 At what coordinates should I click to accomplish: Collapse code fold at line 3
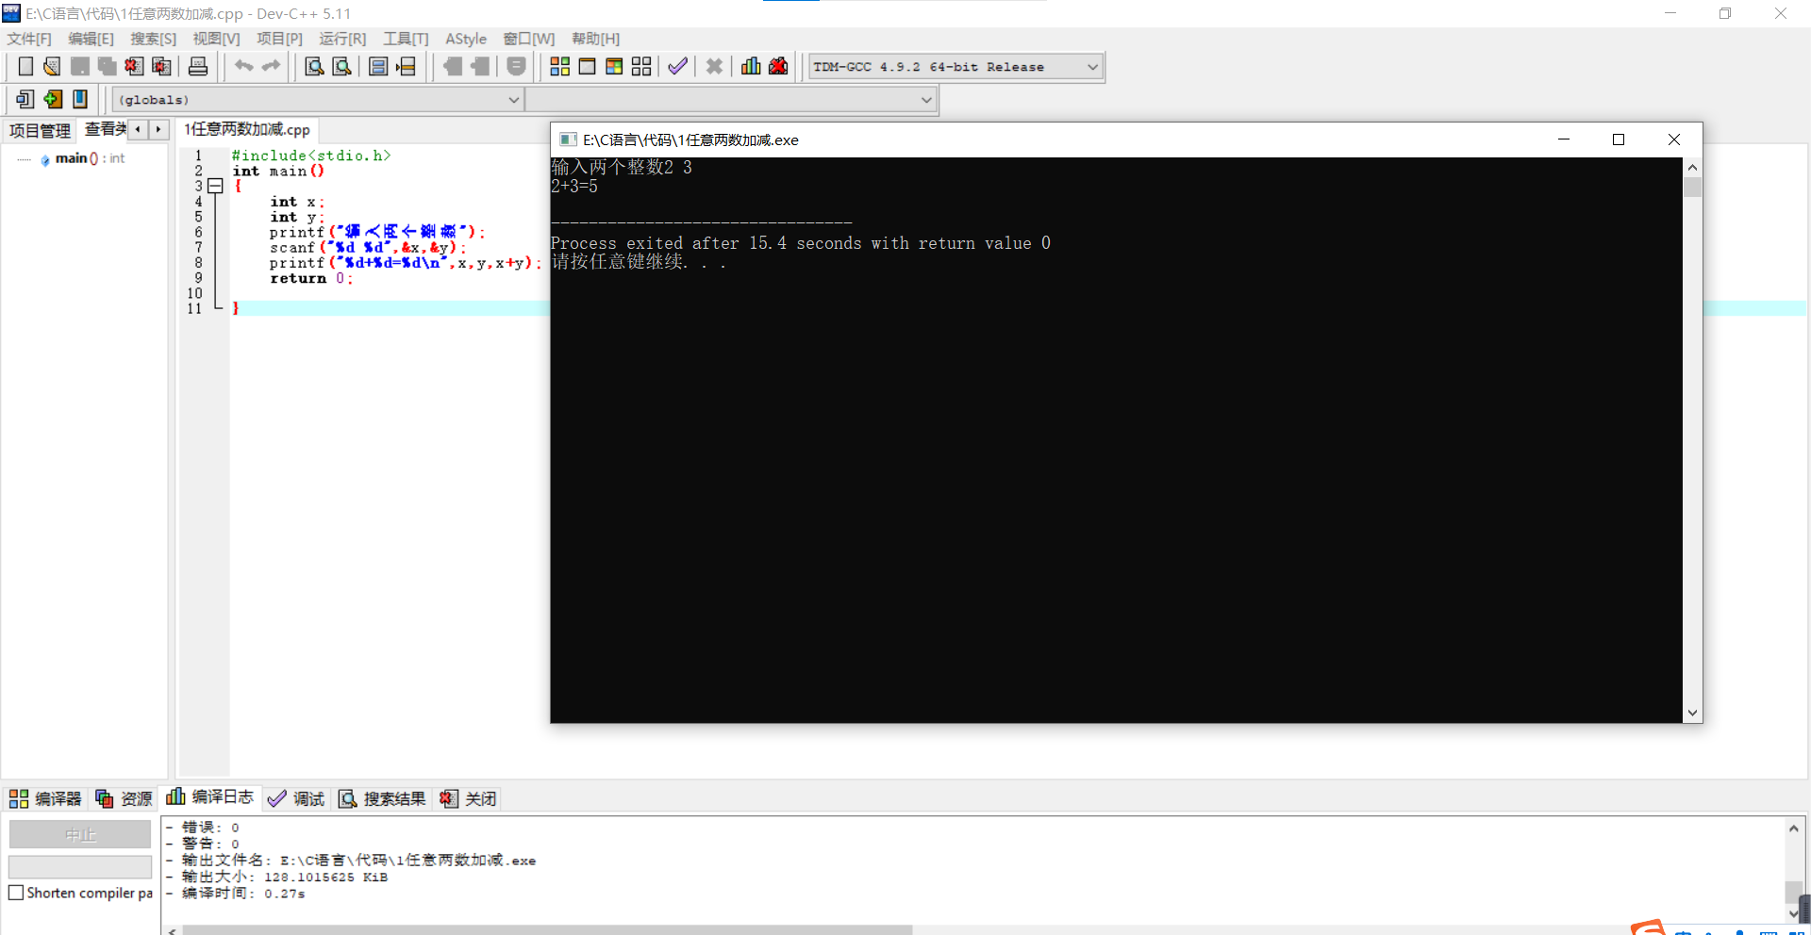(x=215, y=186)
